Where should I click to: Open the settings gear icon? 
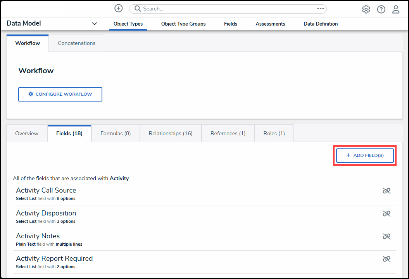(x=366, y=9)
